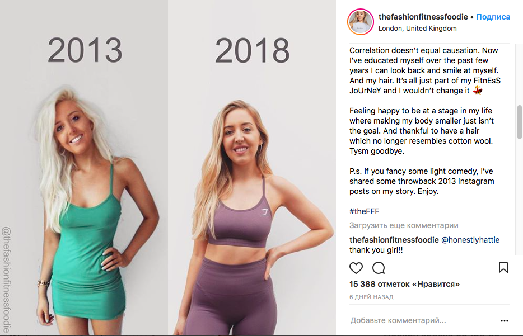Viewport: 523px width, 336px height.
Task: Click the 6 дней назад timestamp
Action: (371, 297)
